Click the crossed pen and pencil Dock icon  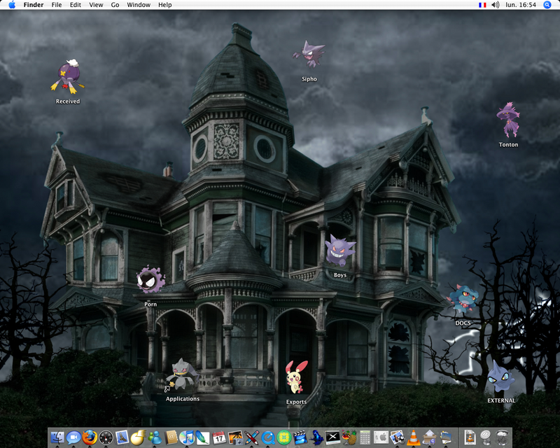252,437
